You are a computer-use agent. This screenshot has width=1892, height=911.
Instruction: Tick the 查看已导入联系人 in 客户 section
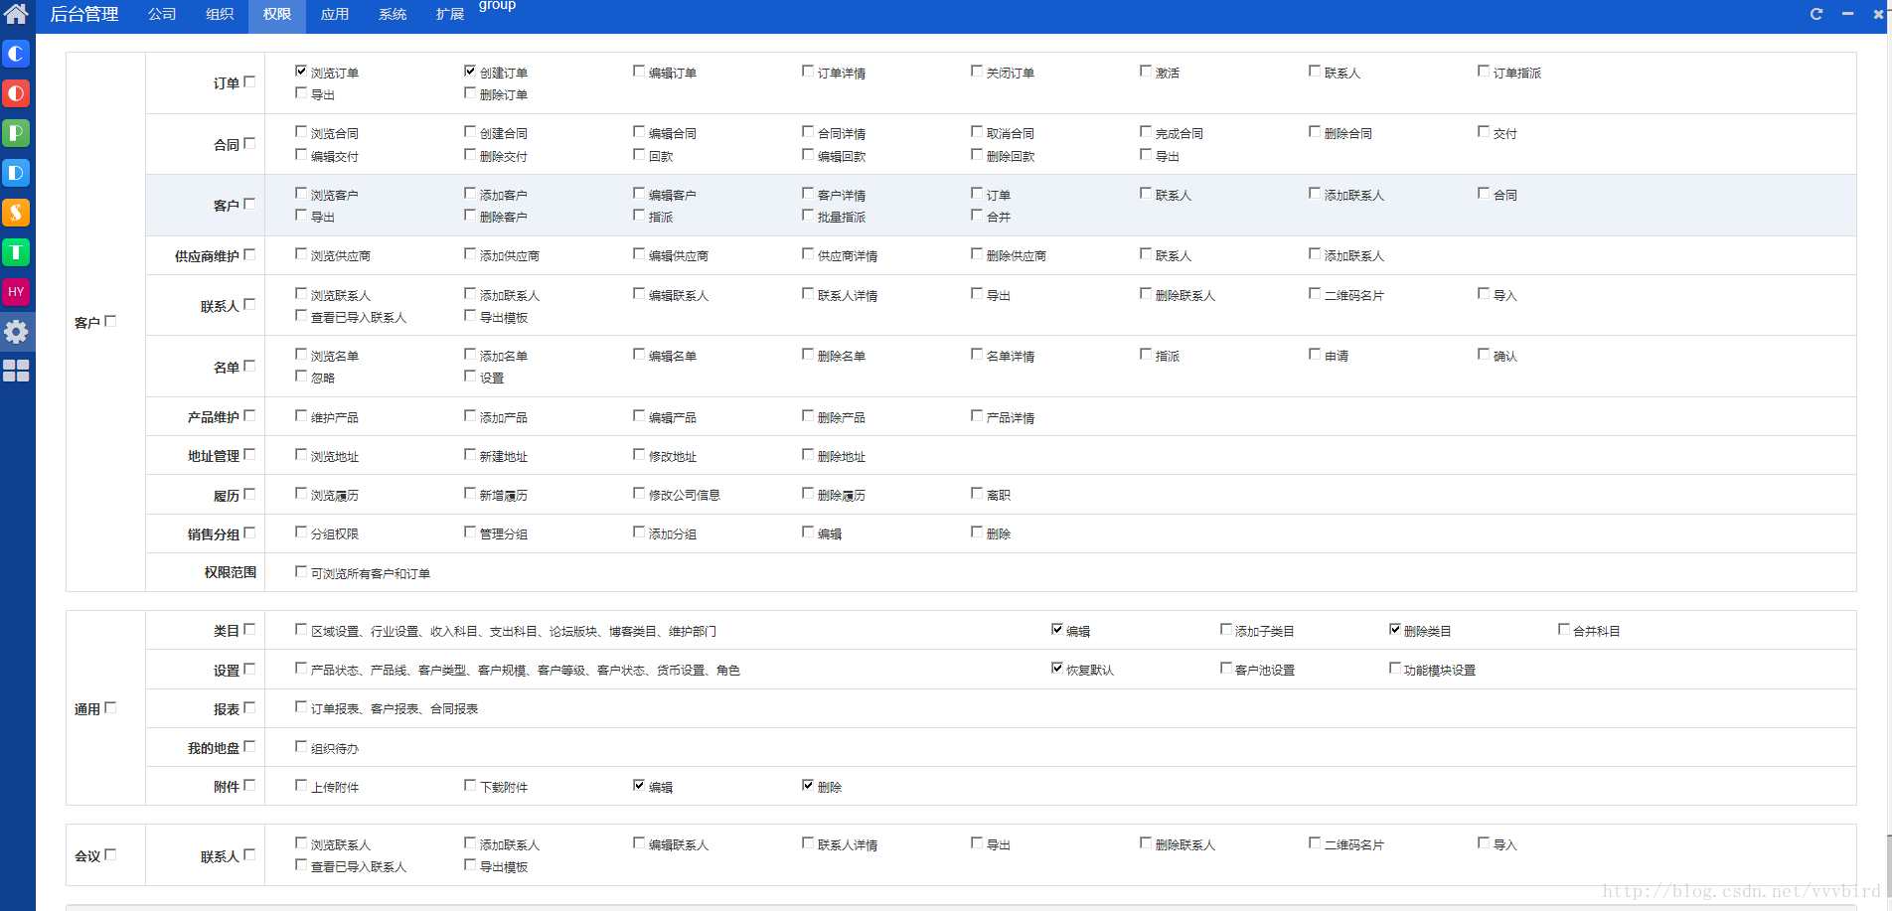pos(301,316)
